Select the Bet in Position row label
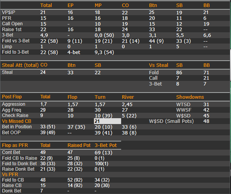 click(17, 127)
